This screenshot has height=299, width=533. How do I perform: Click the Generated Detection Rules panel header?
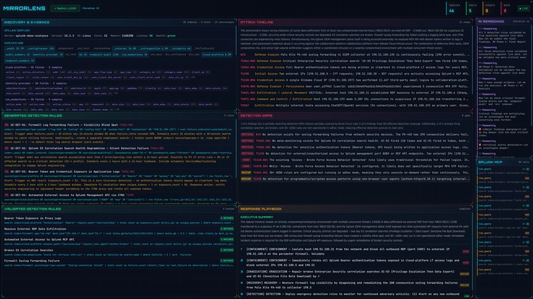(119, 116)
